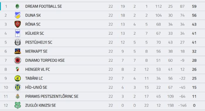The width and height of the screenshot is (205, 111).
Task: Click the Merkapt SE mountain logo
Action: click(x=18, y=51)
